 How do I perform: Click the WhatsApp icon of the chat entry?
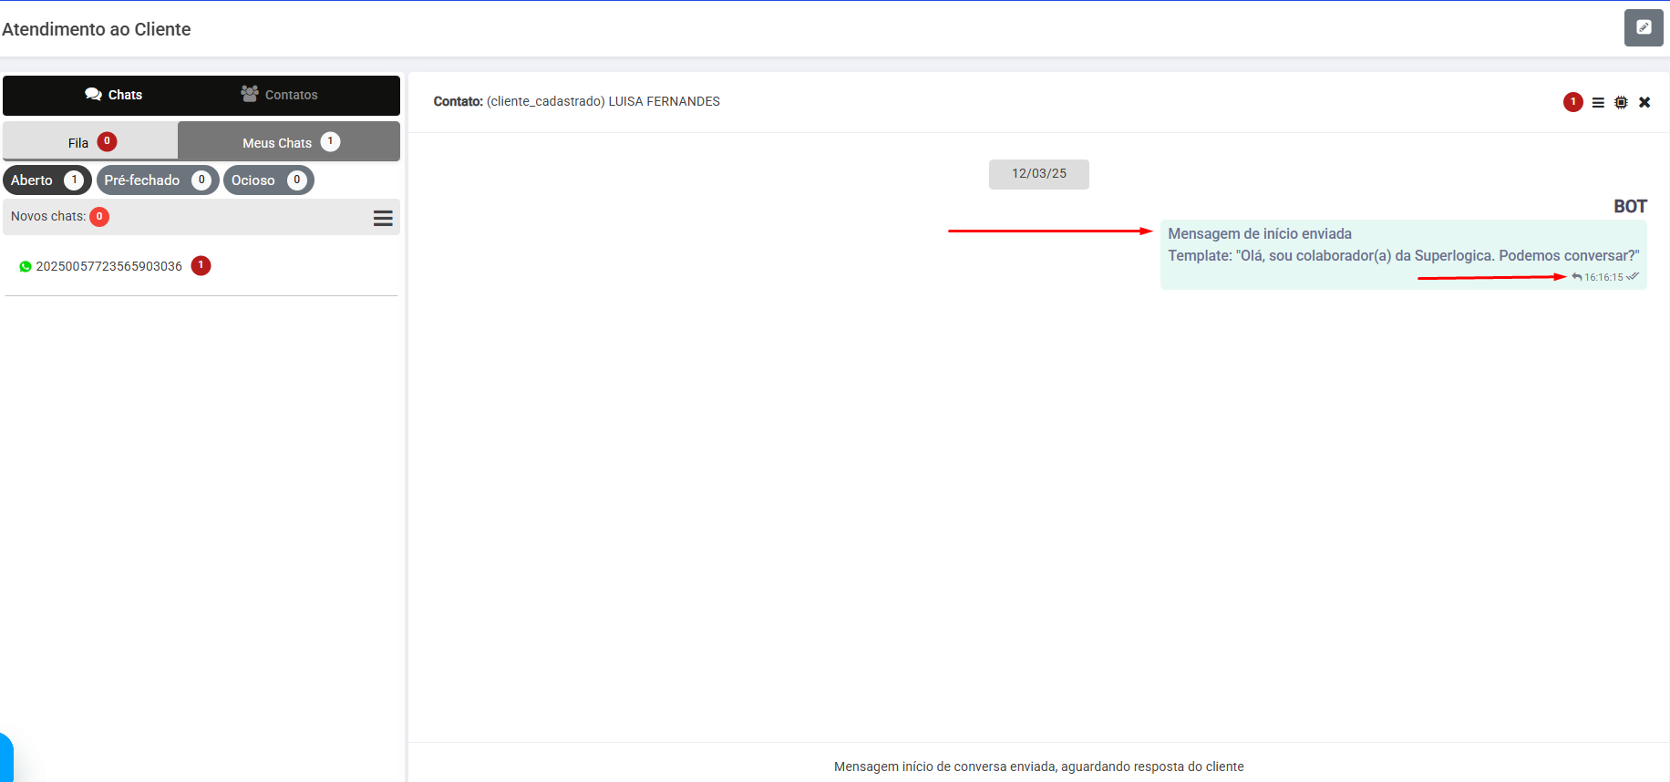pyautogui.click(x=26, y=267)
